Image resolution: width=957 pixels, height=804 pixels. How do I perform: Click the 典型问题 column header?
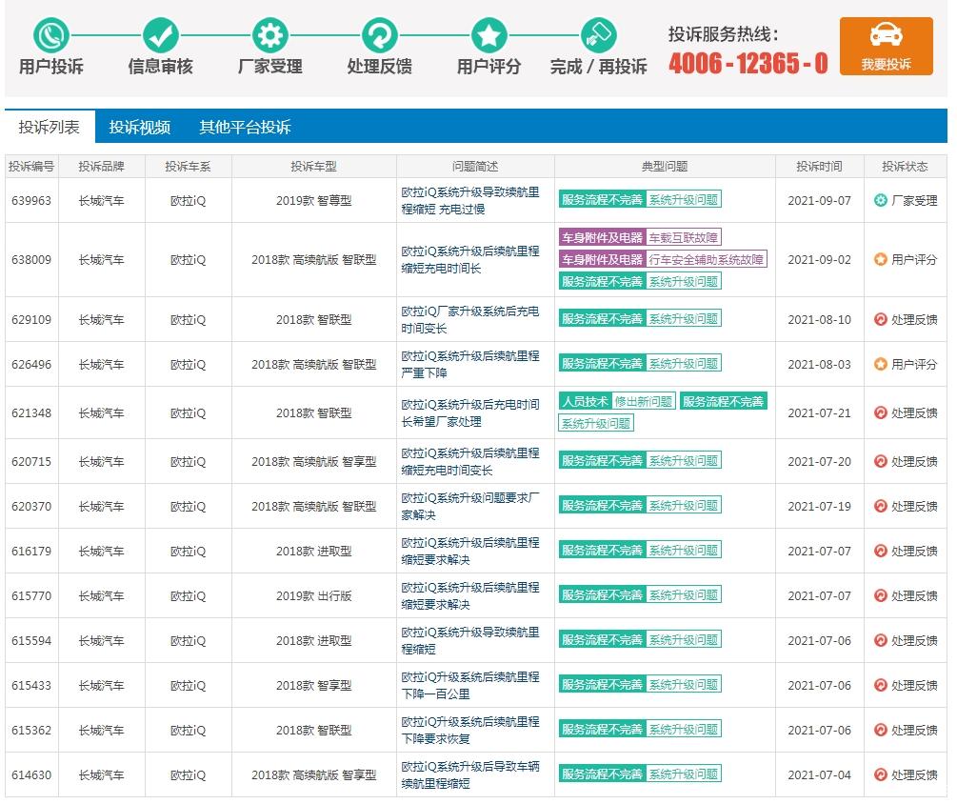(x=665, y=167)
